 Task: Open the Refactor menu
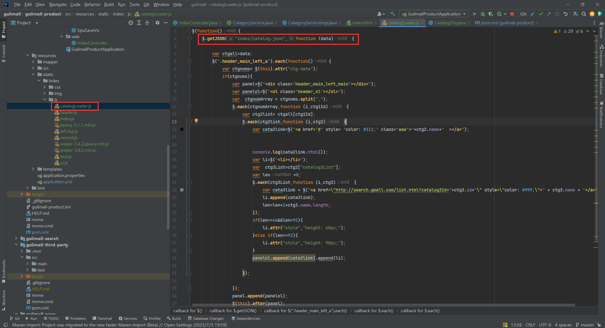(x=92, y=4)
